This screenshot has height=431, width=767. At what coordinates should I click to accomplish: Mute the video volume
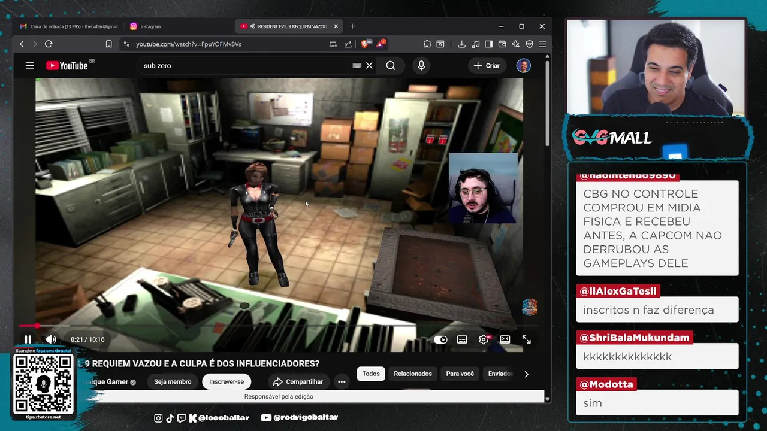click(x=51, y=339)
